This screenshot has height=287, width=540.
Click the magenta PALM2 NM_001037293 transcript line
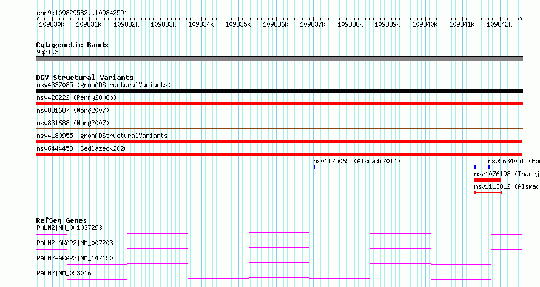pyautogui.click(x=279, y=233)
